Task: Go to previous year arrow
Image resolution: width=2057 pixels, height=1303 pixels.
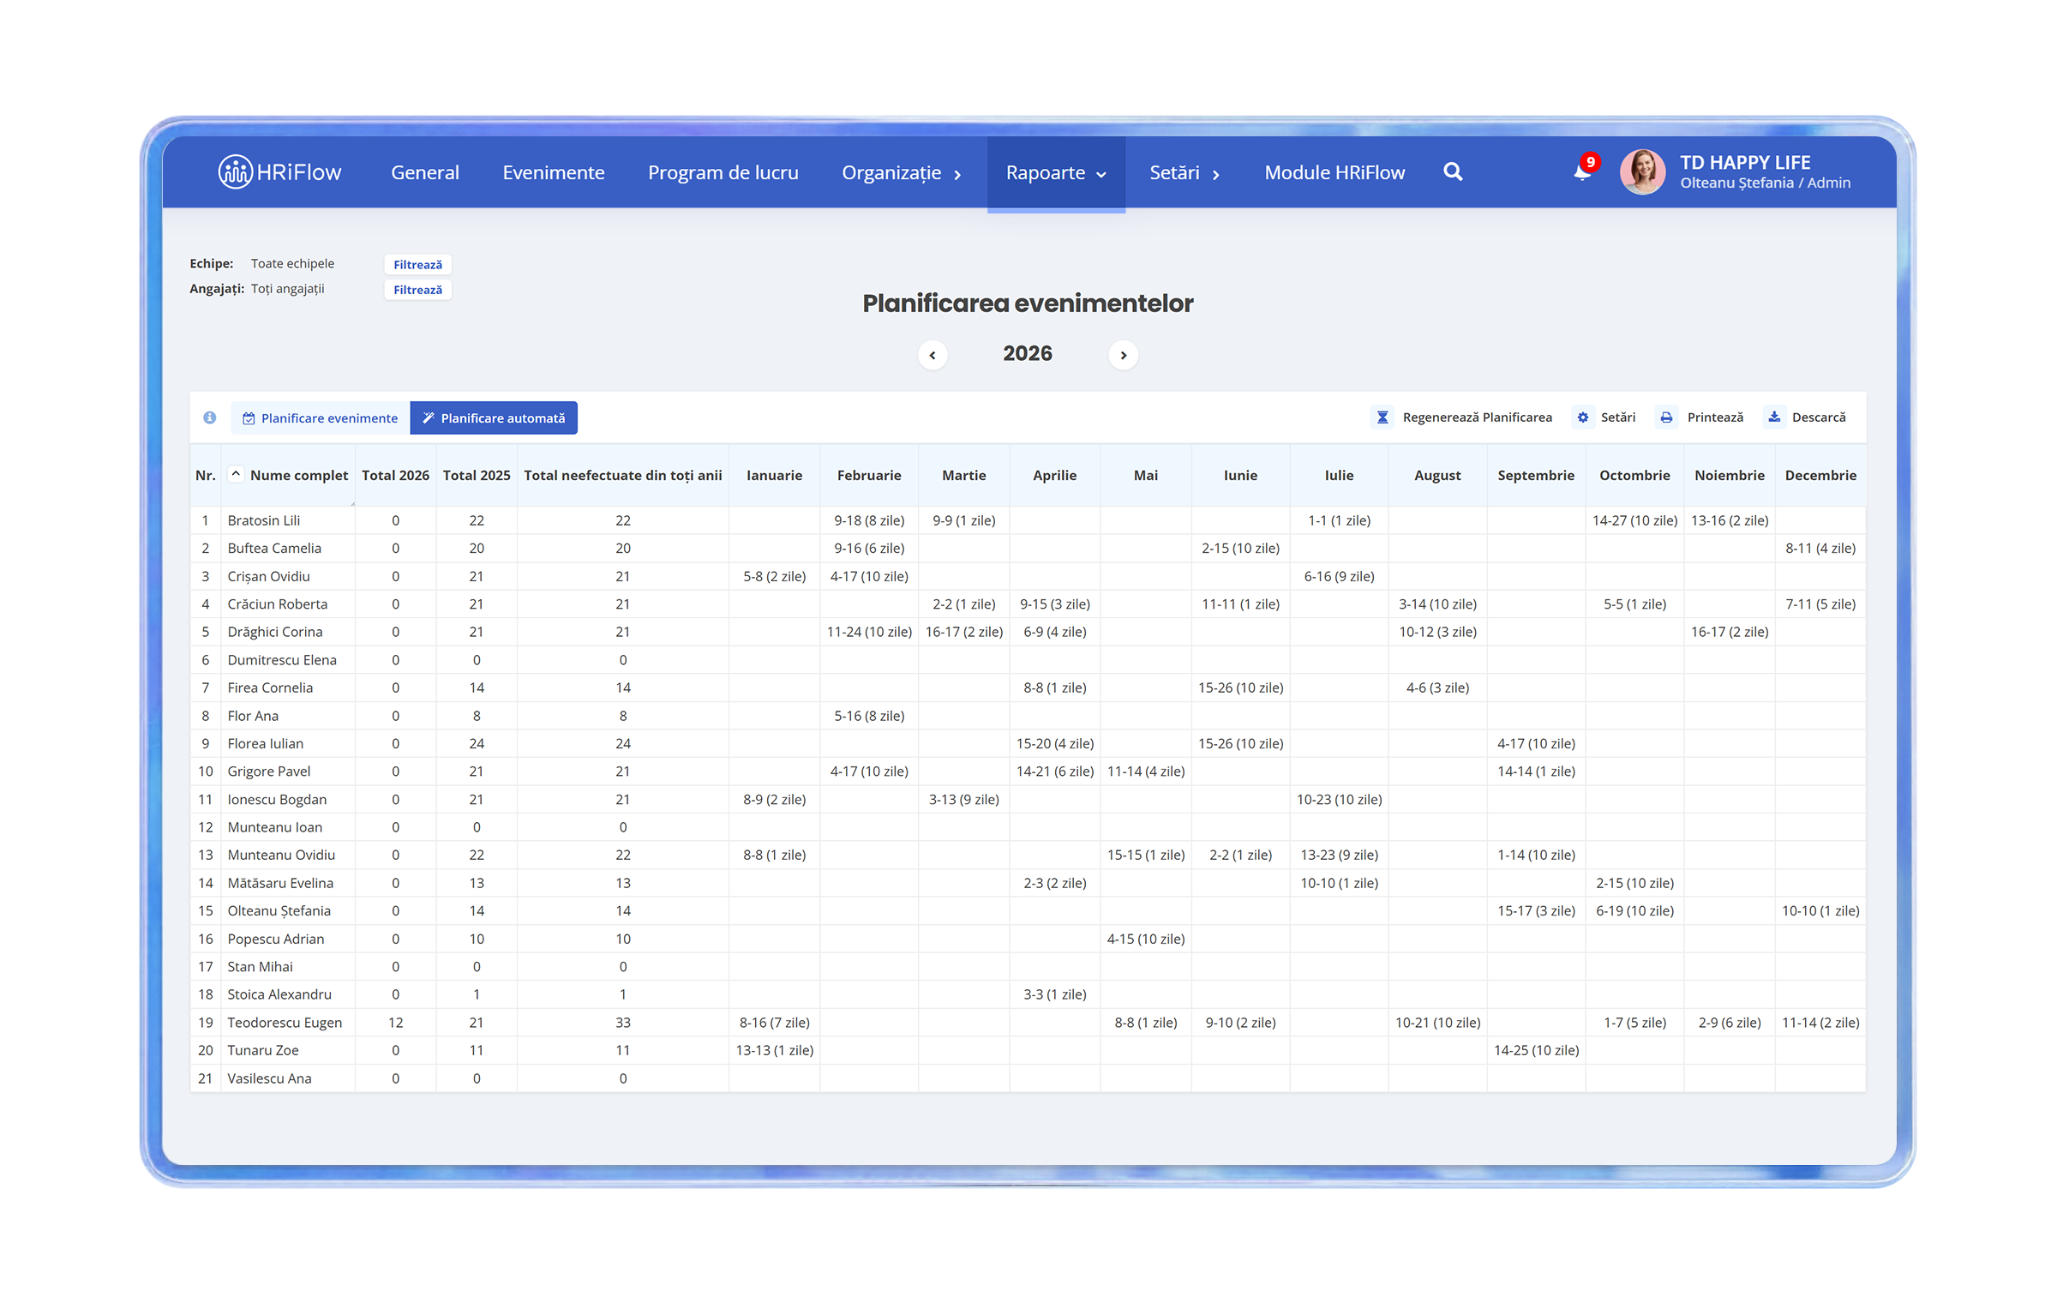Action: point(933,355)
